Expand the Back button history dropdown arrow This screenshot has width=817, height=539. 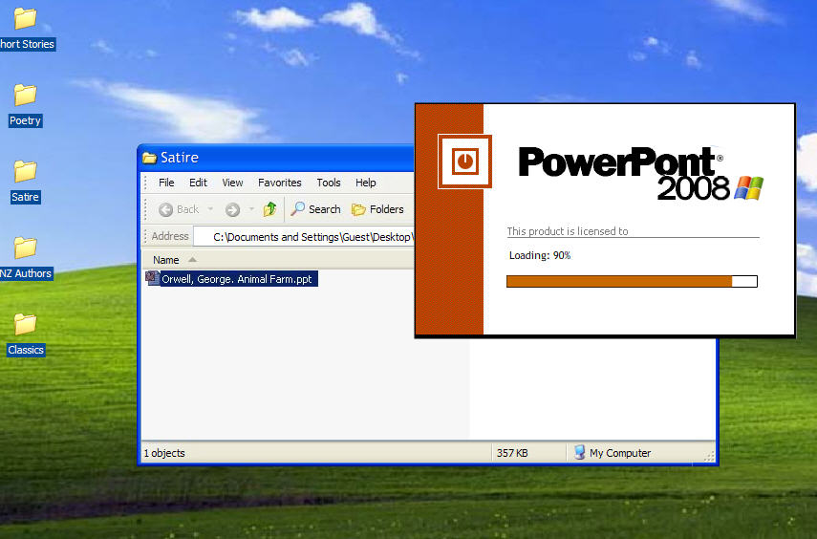click(210, 209)
